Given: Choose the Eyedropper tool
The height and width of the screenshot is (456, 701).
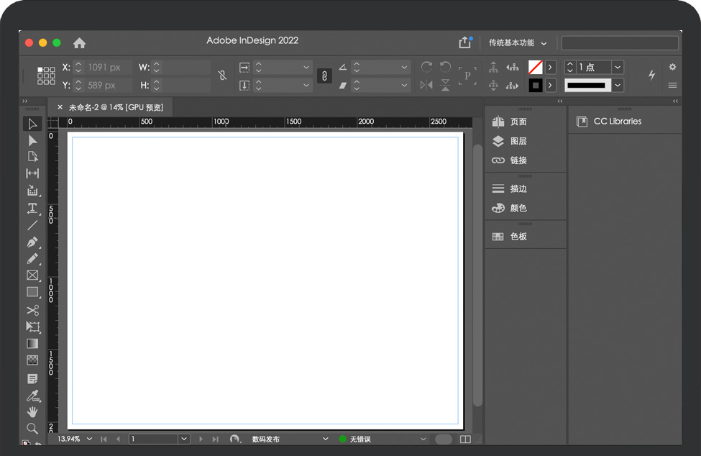Looking at the screenshot, I should coord(32,396).
